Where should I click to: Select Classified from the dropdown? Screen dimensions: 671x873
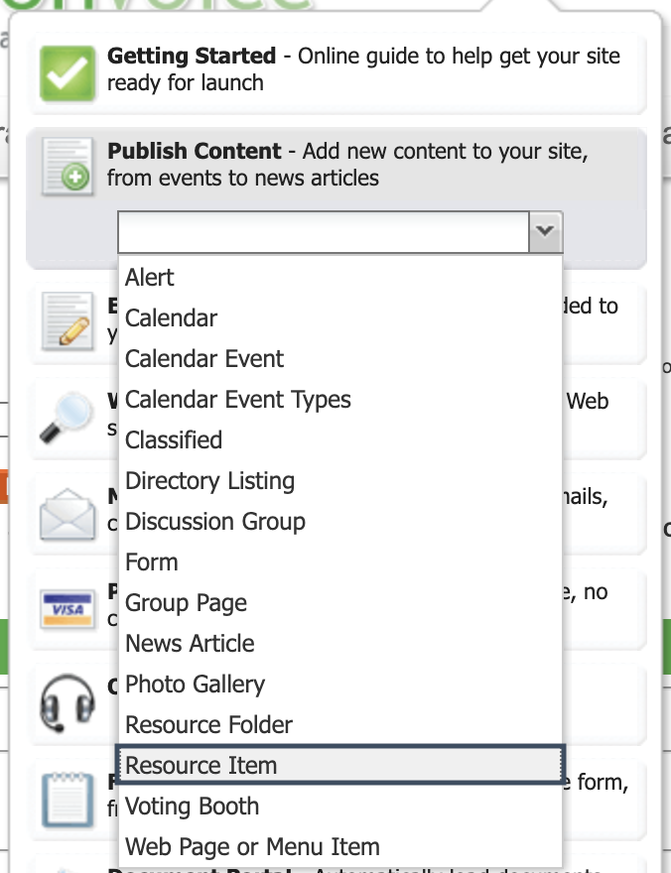coord(340,439)
